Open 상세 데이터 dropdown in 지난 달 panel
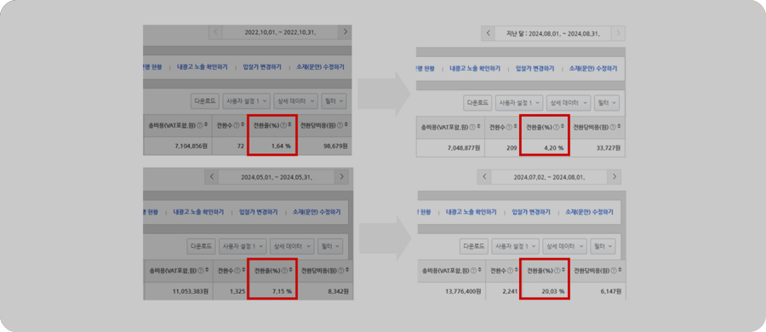 pyautogui.click(x=569, y=103)
